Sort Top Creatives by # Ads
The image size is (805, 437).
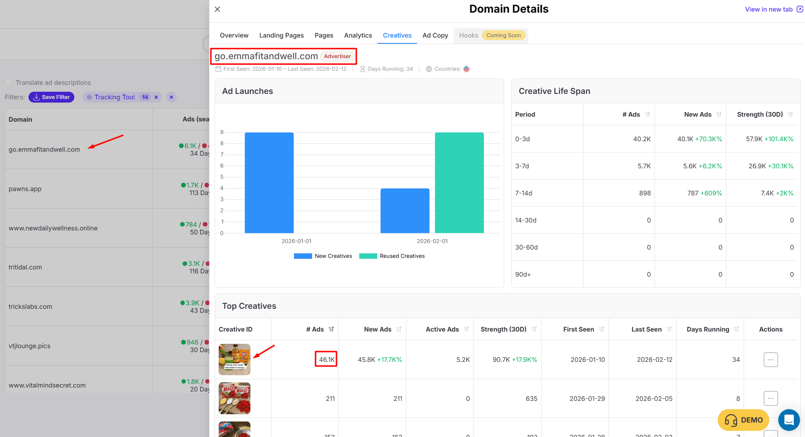pyautogui.click(x=331, y=329)
